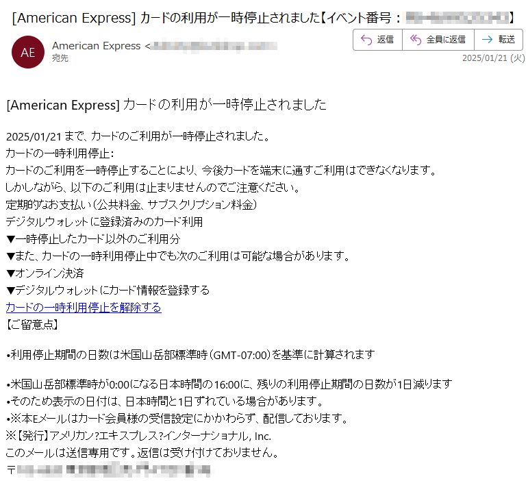This screenshot has width=528, height=481.
Task: Click the 定期的なお支払い line in body
Action: pos(131,204)
